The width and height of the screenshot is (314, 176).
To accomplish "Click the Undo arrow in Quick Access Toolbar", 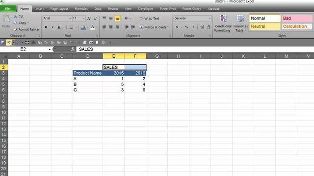I will pyautogui.click(x=9, y=43).
